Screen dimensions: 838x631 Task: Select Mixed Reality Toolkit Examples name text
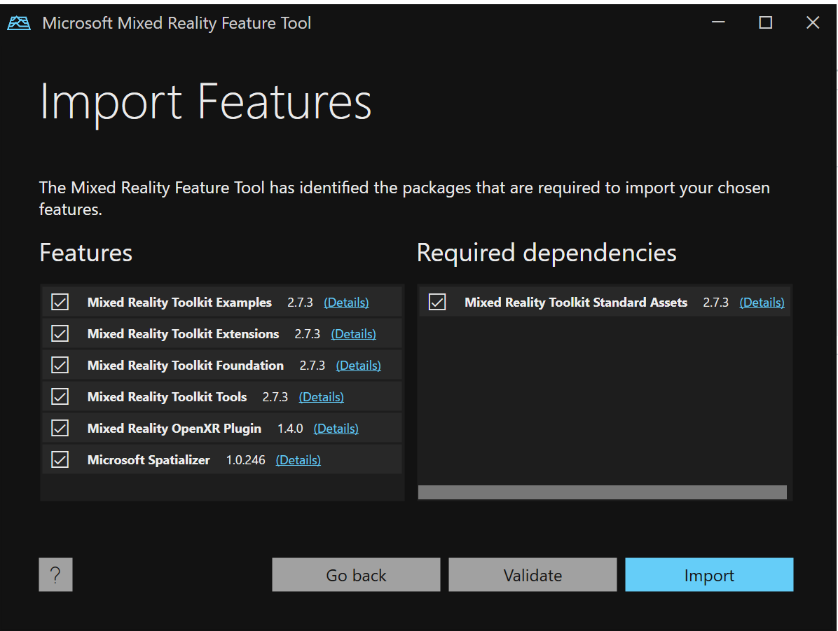click(179, 303)
